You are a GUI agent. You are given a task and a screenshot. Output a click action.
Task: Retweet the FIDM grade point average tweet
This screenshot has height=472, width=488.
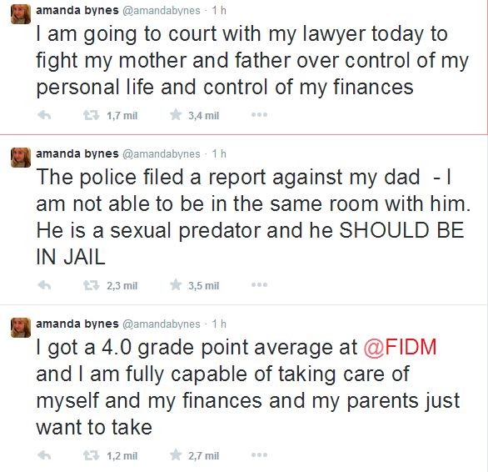(x=92, y=455)
